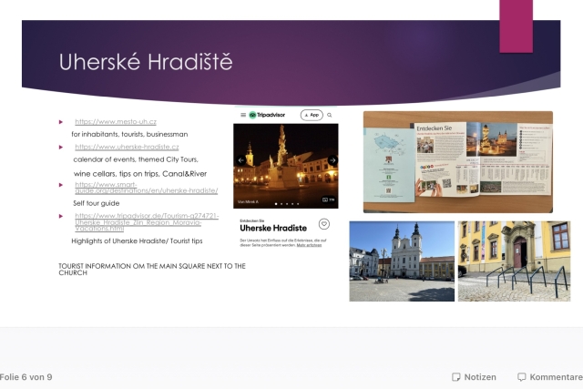Select the open brochure map photo
The image size is (583, 389).
pos(457,161)
